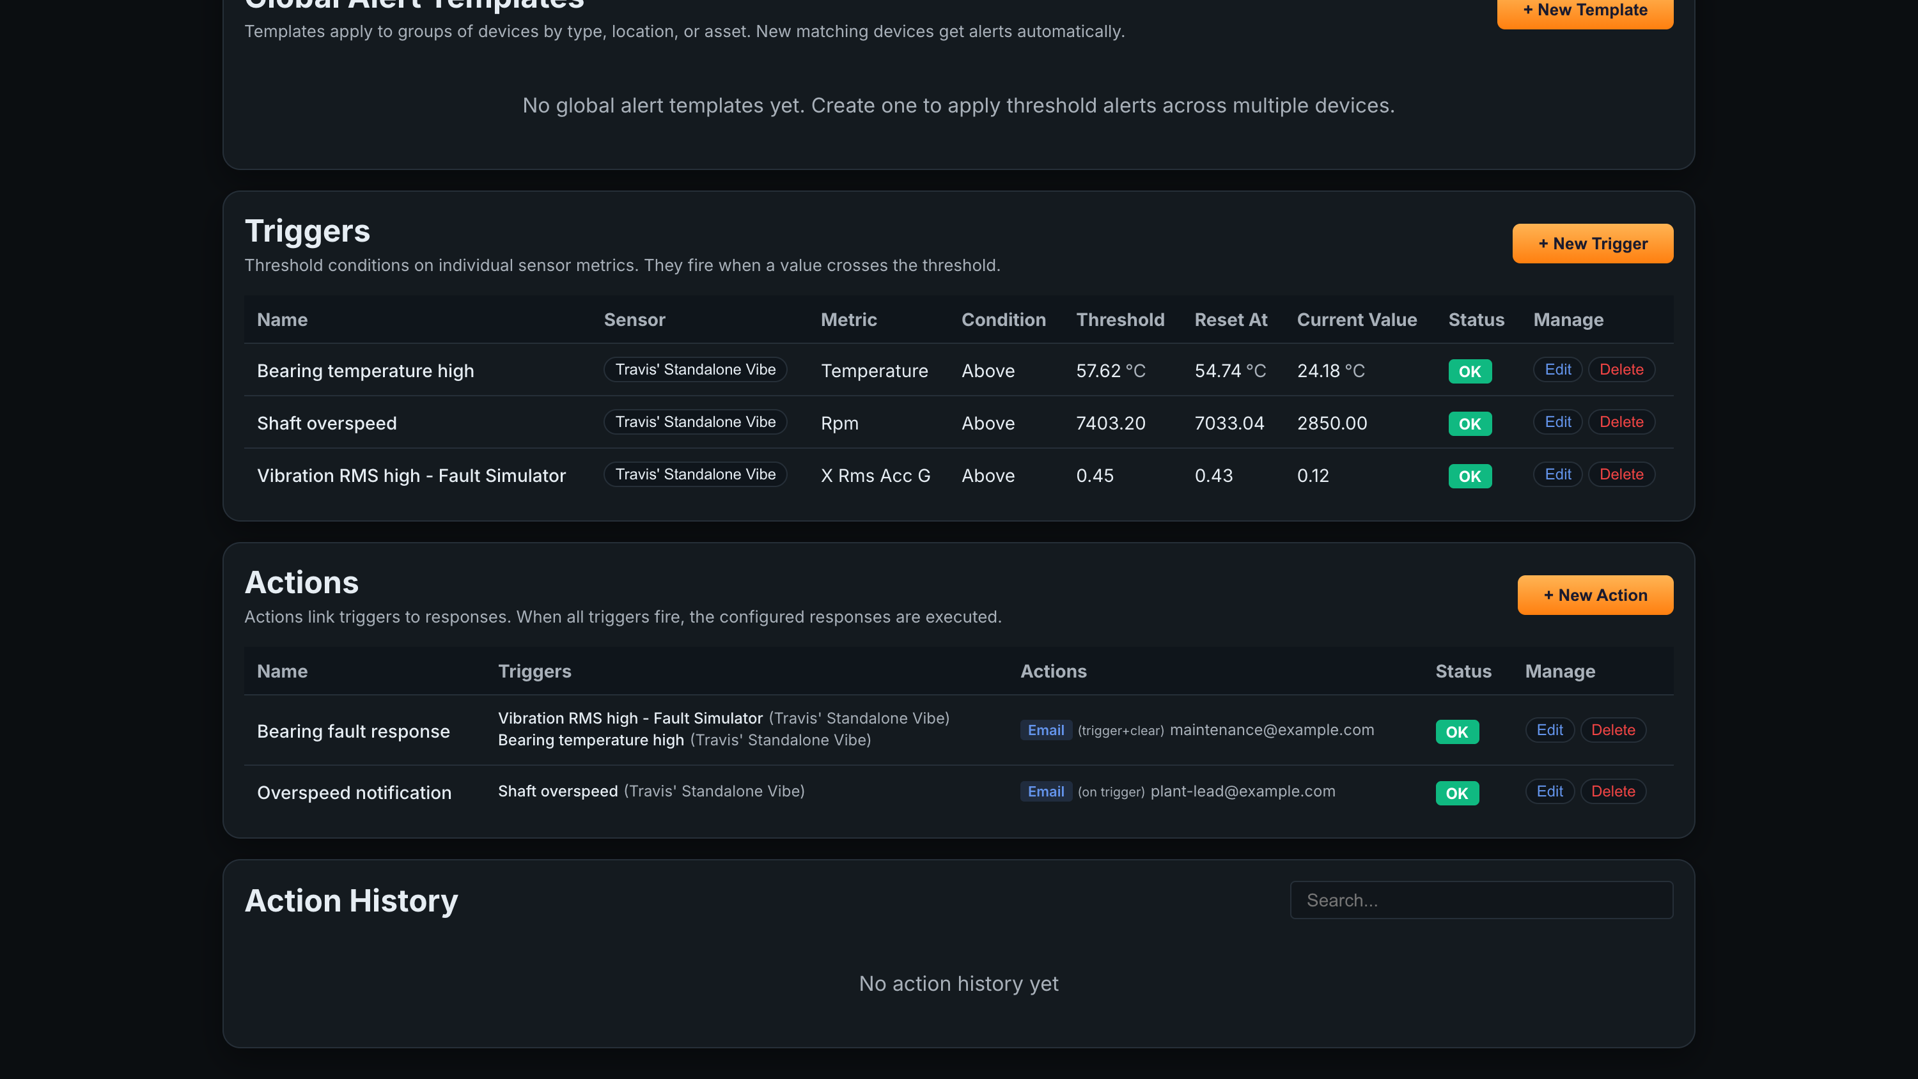
Task: Delete the Bearing temperature high trigger
Action: (1621, 369)
